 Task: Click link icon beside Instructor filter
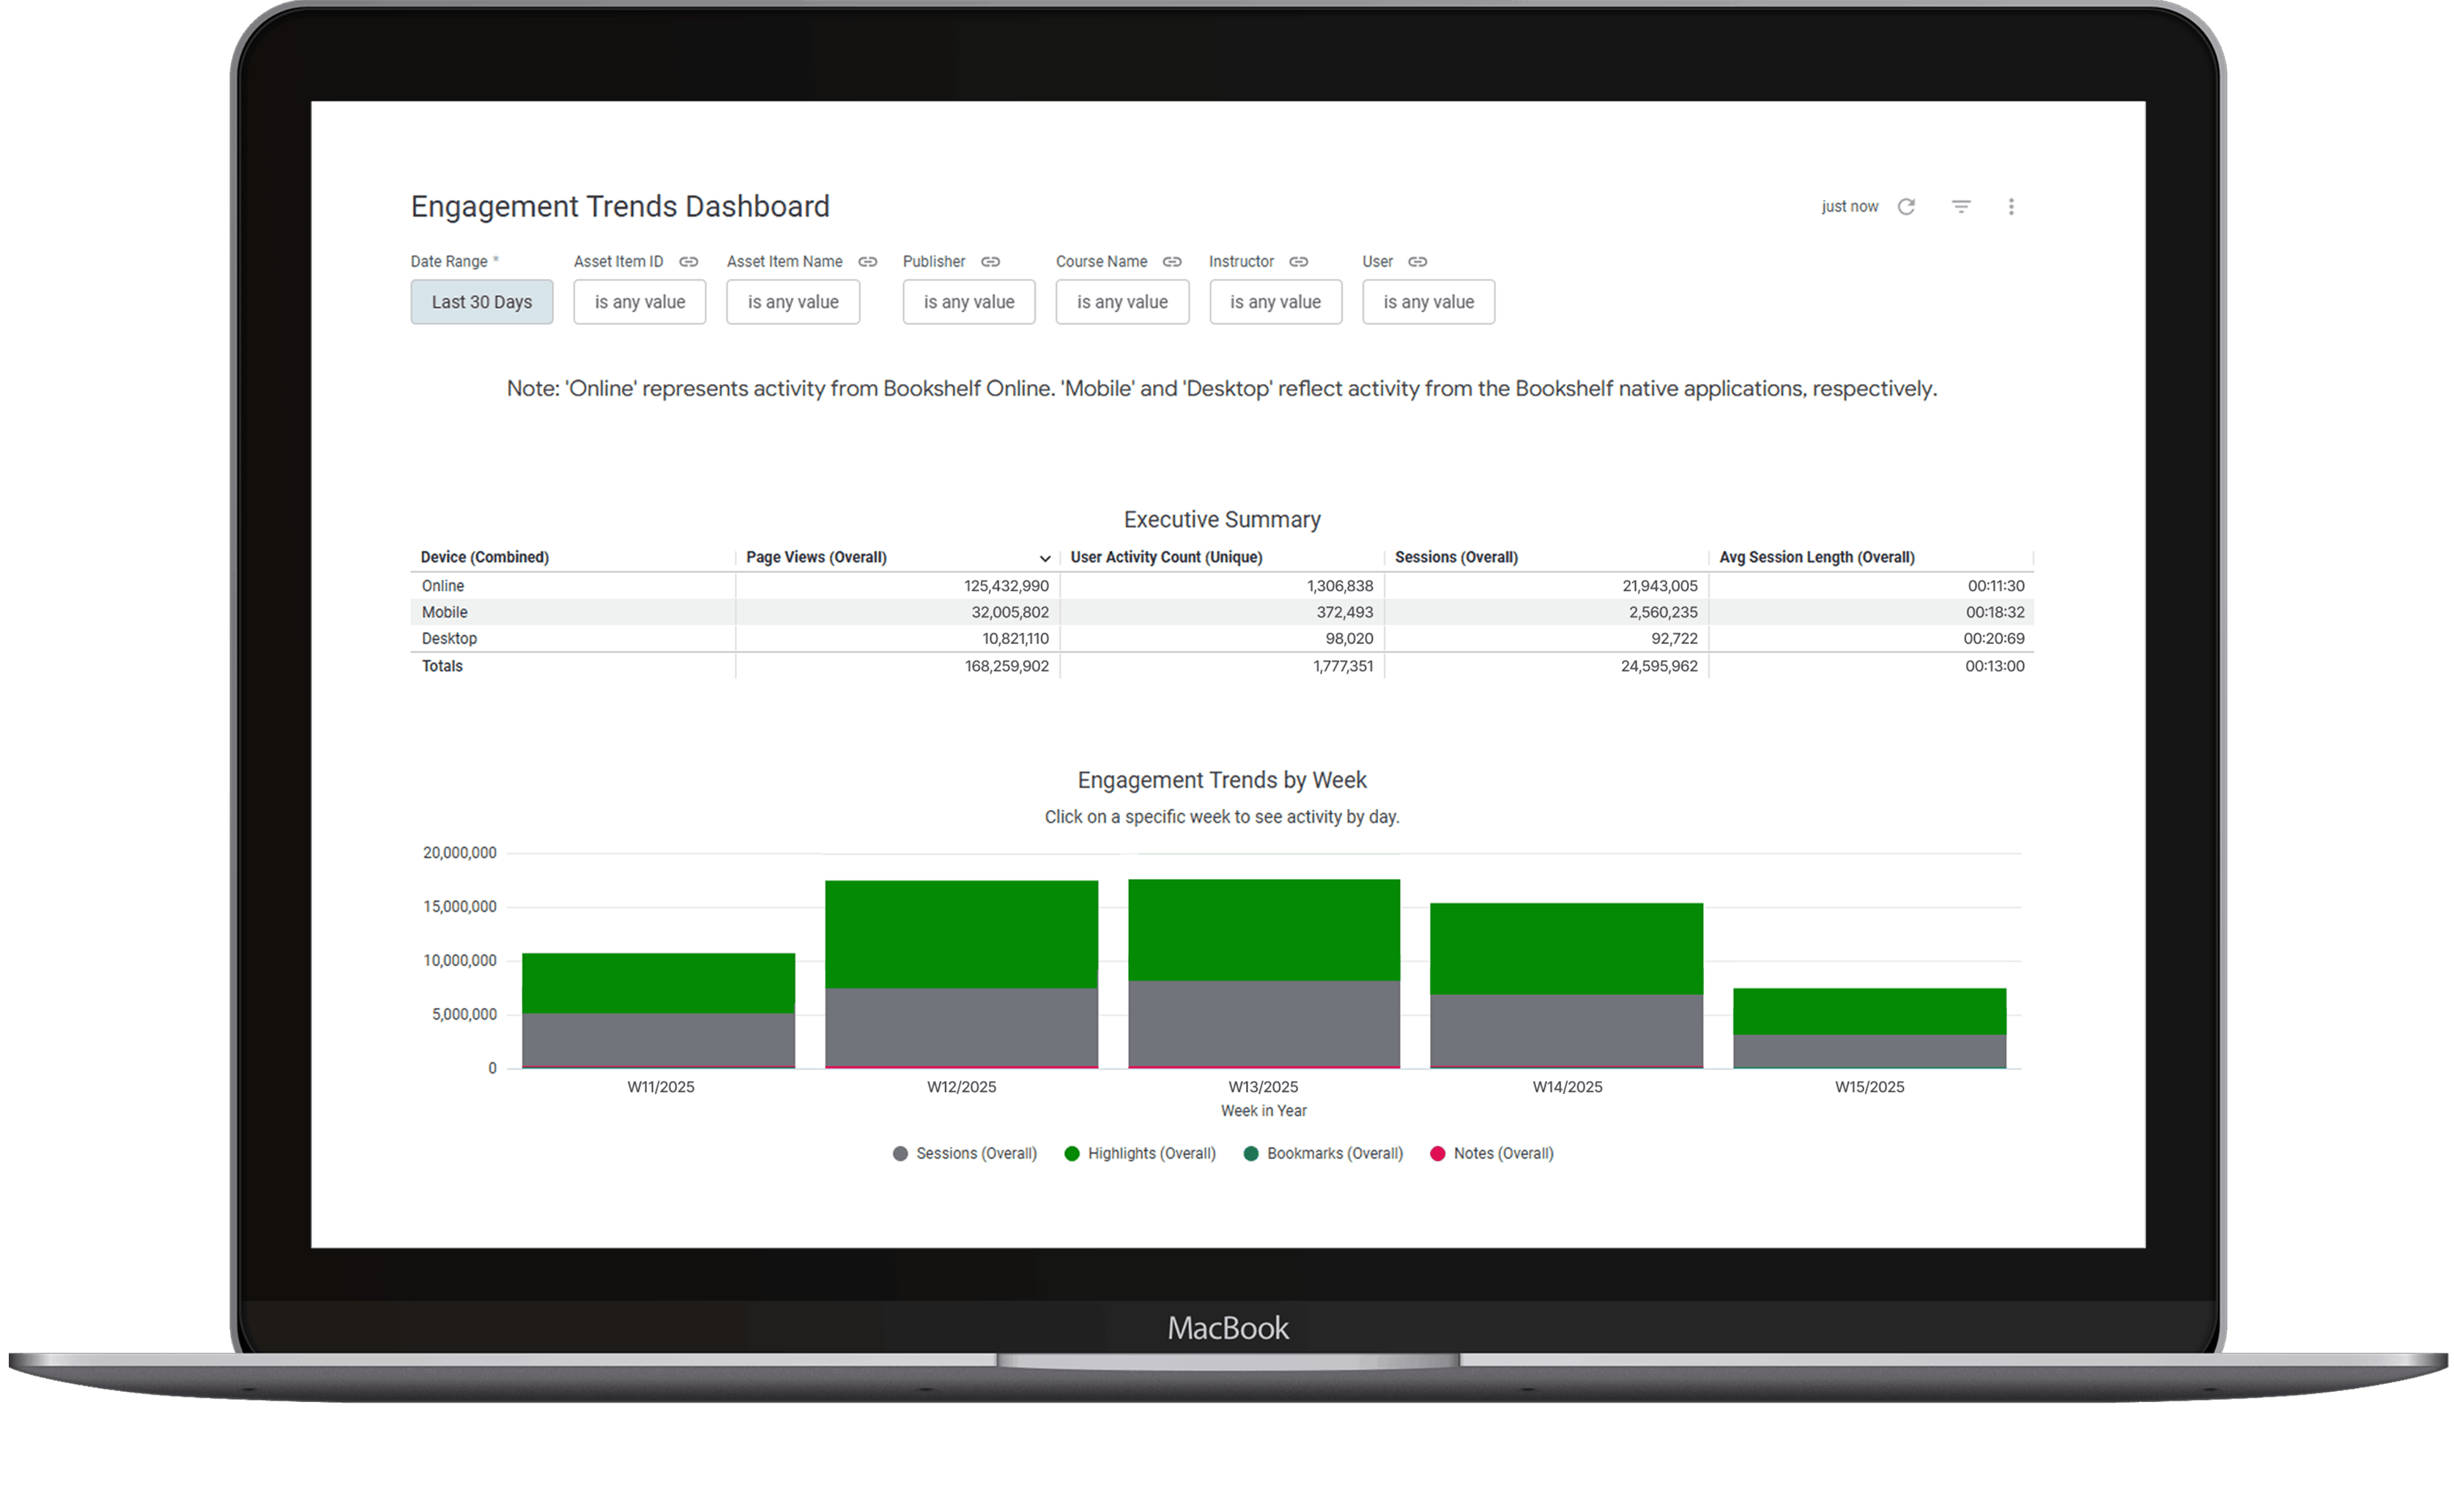pyautogui.click(x=1298, y=262)
